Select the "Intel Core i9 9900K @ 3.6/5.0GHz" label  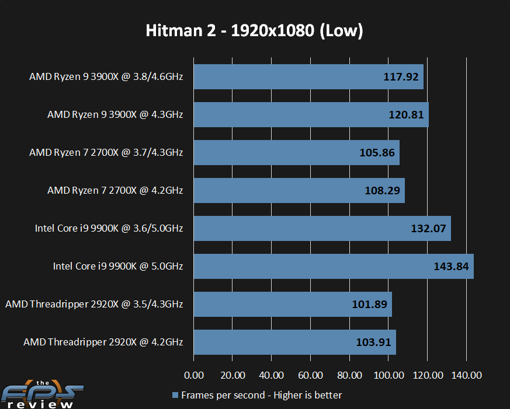click(x=109, y=228)
